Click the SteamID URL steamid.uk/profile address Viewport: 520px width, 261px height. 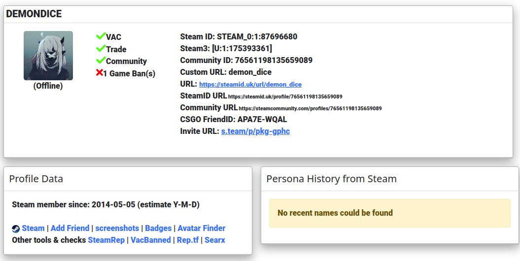point(285,97)
